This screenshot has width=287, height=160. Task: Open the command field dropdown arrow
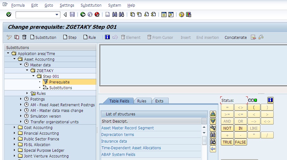(x=57, y=15)
